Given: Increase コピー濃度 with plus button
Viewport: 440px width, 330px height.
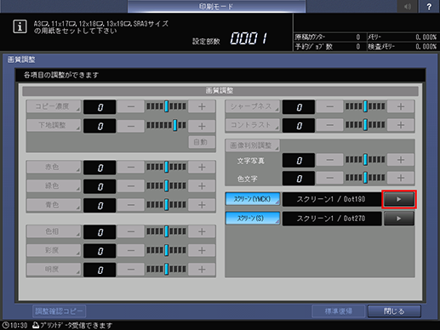Looking at the screenshot, I should click(x=202, y=107).
